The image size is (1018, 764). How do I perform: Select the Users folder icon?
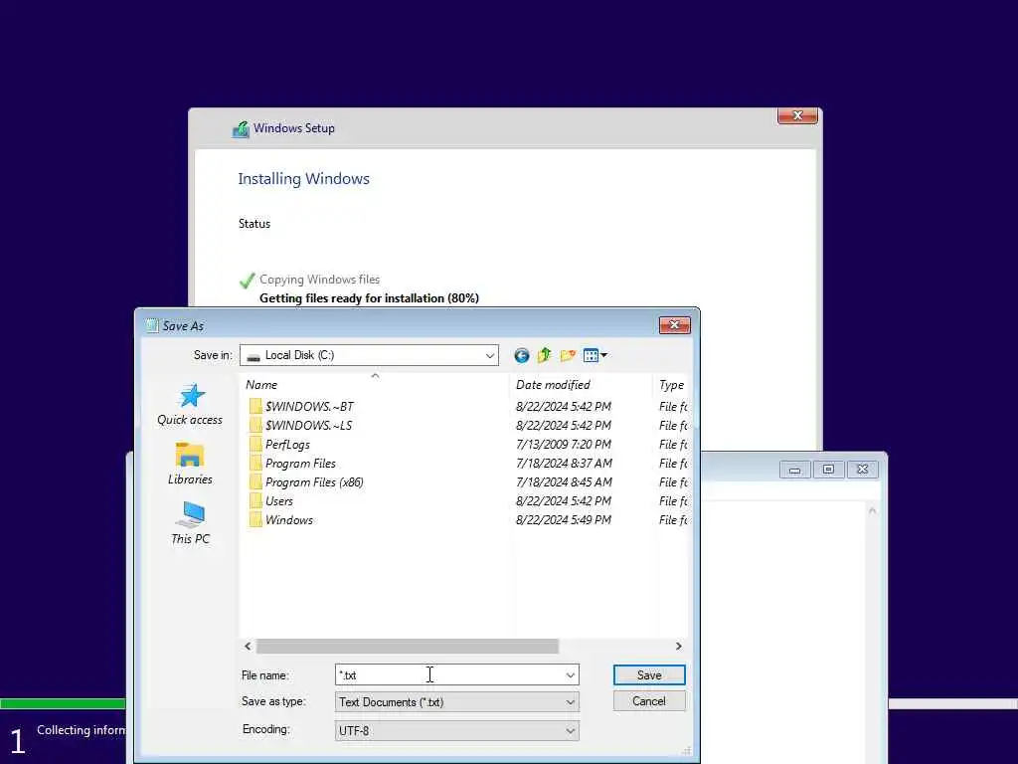tap(255, 501)
